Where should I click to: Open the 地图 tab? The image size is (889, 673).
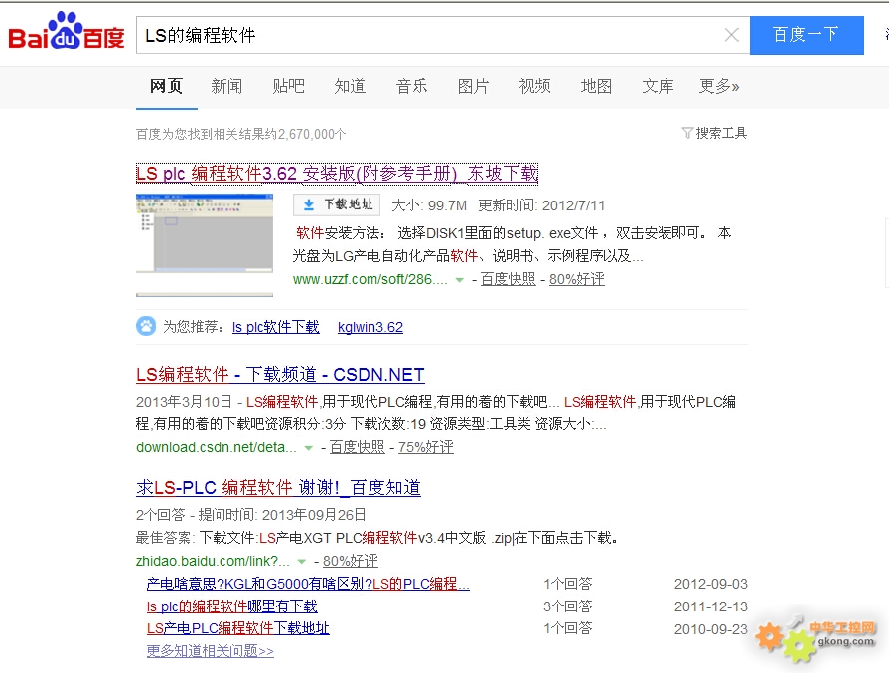[596, 86]
